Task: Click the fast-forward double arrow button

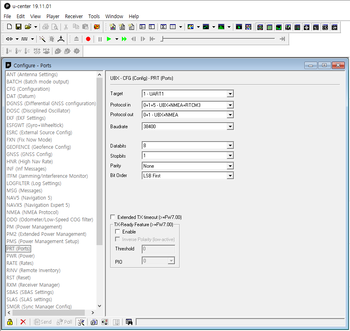Action: [124, 39]
